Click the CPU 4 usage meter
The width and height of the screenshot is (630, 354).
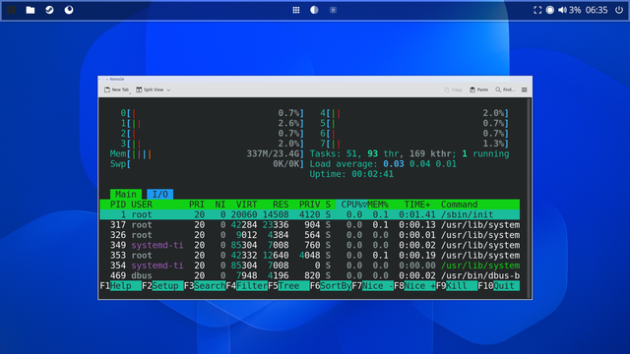pyautogui.click(x=414, y=113)
